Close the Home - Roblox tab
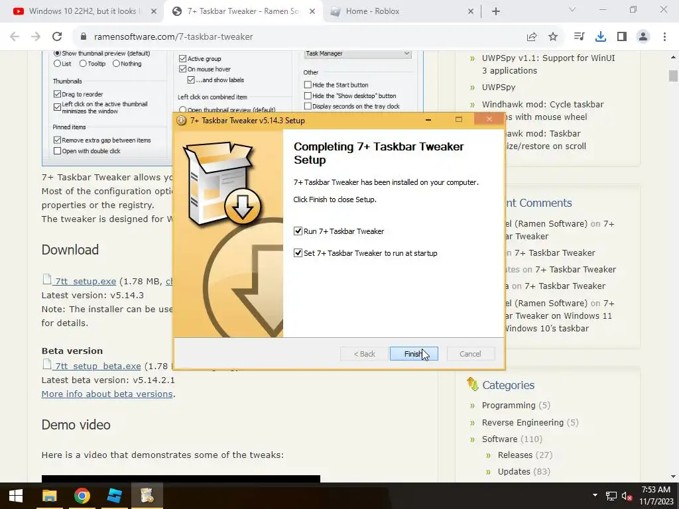Screen dimensions: 679x509 471,12
